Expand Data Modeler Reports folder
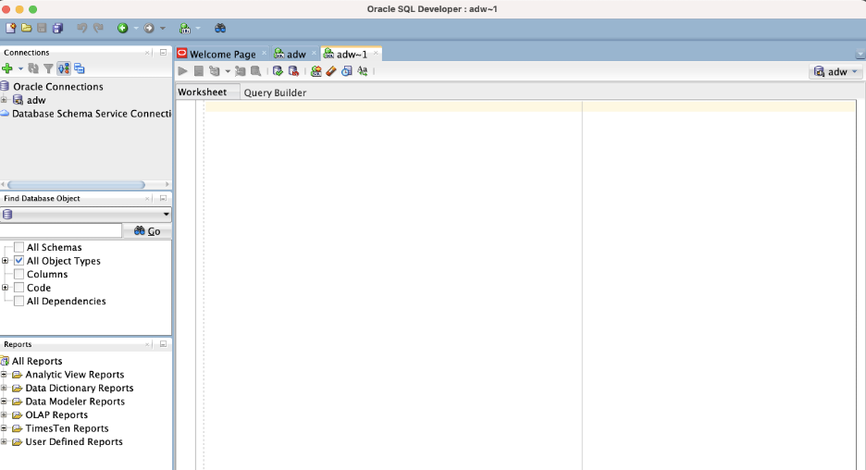This screenshot has width=866, height=470. coord(4,402)
